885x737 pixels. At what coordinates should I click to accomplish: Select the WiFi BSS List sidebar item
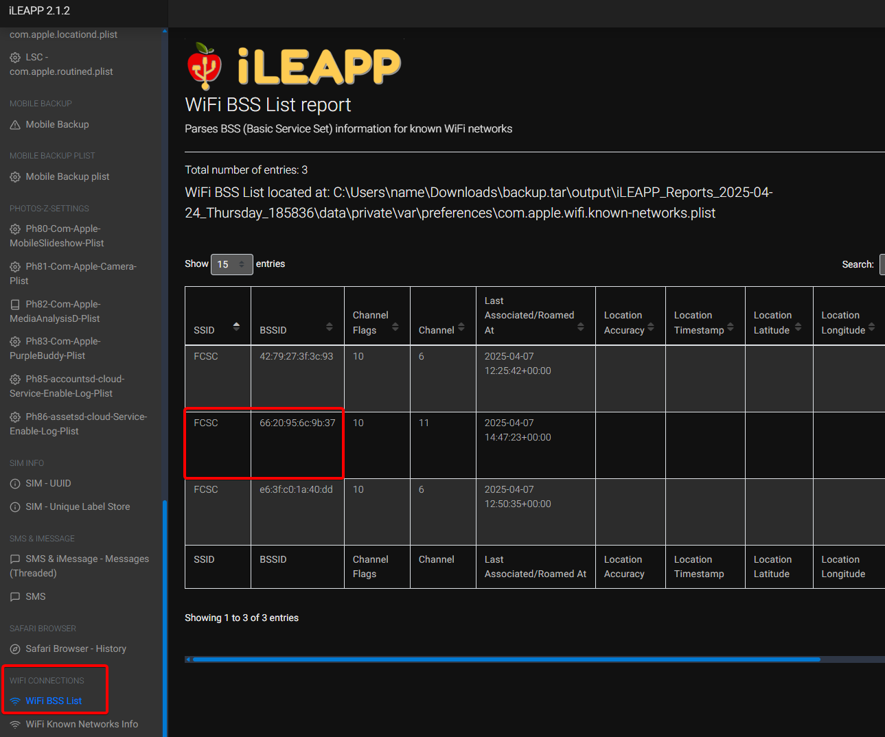[x=54, y=701]
